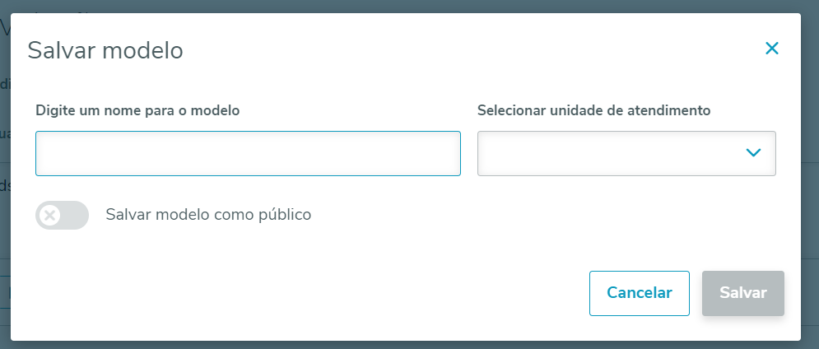
Task: Toggle Salvar modelo como público switch
Action: tap(62, 216)
